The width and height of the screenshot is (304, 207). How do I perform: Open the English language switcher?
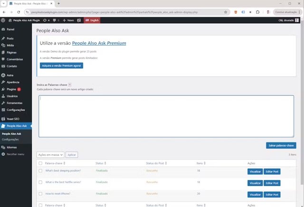(x=92, y=20)
